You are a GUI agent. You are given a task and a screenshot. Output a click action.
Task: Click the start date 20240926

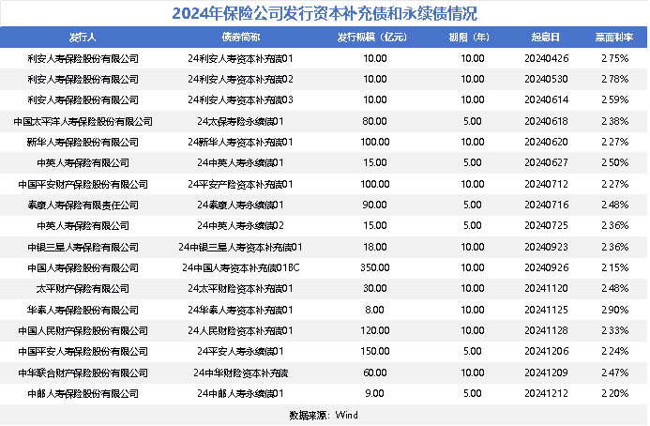tap(547, 268)
